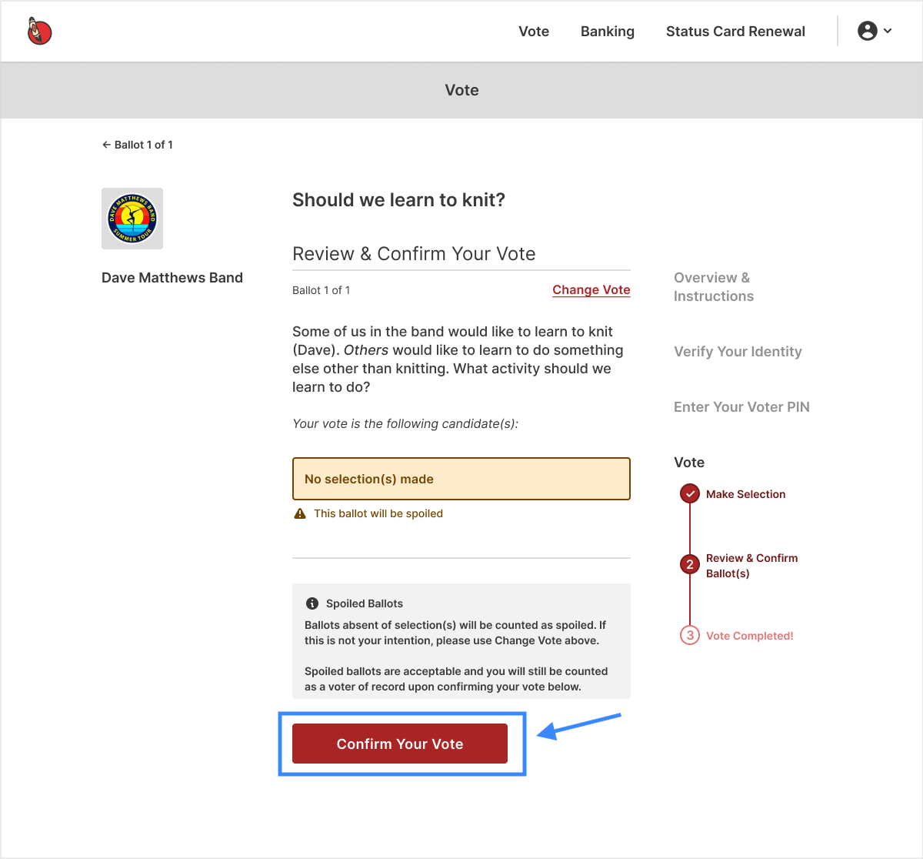Viewport: 923px width, 859px height.
Task: Open Status Card Renewal in the header
Action: (735, 32)
